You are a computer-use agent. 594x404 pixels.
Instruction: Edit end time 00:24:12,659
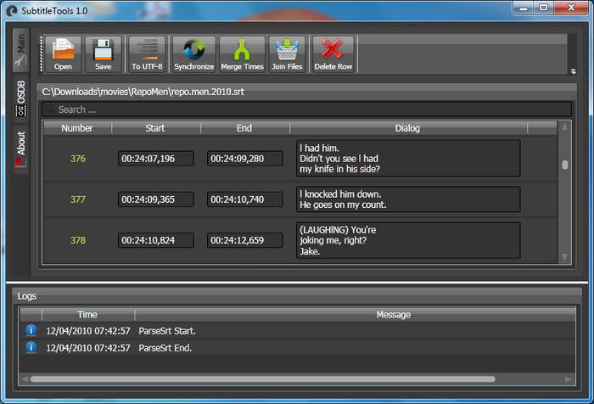point(244,240)
